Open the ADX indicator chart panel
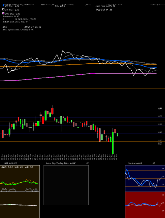Viewport: 165px width, 218px height. pos(20,178)
